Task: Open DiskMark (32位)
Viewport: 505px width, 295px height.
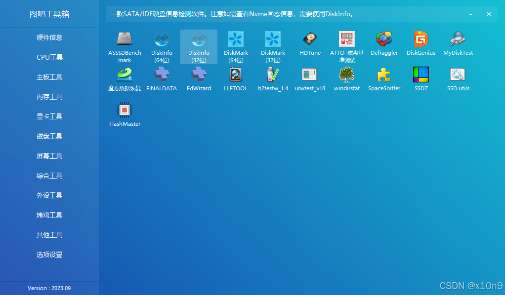Action: coord(273,47)
